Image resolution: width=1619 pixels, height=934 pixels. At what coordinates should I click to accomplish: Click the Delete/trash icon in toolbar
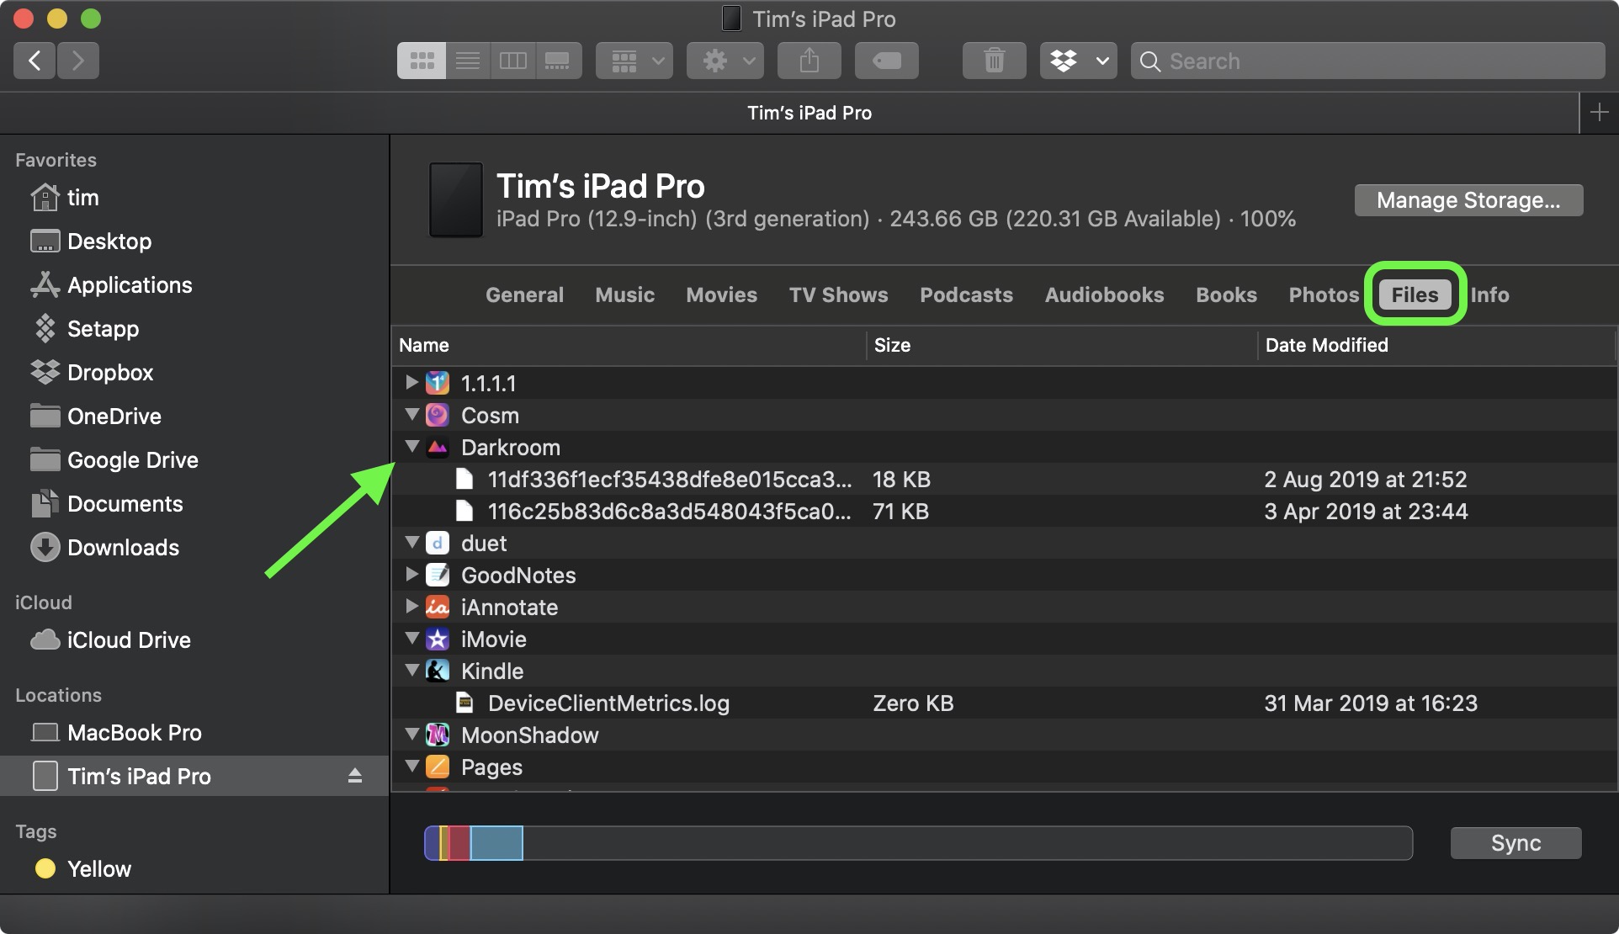993,59
